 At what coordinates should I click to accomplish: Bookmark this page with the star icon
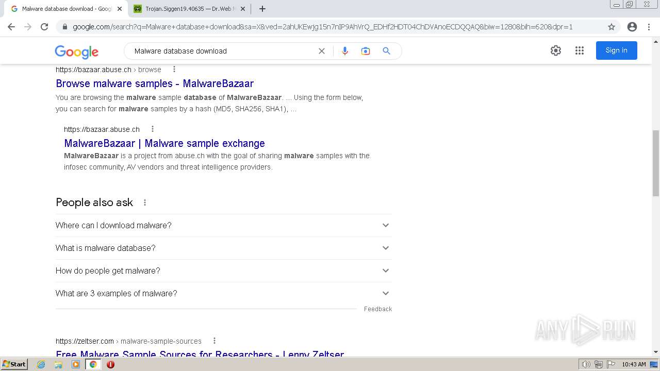click(612, 27)
